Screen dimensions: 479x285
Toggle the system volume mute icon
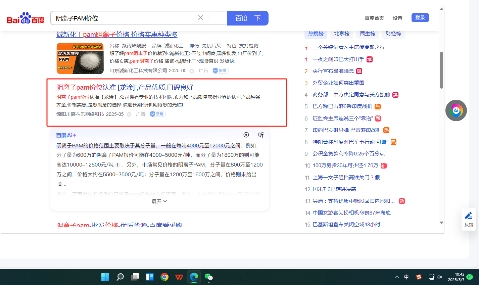point(439,277)
